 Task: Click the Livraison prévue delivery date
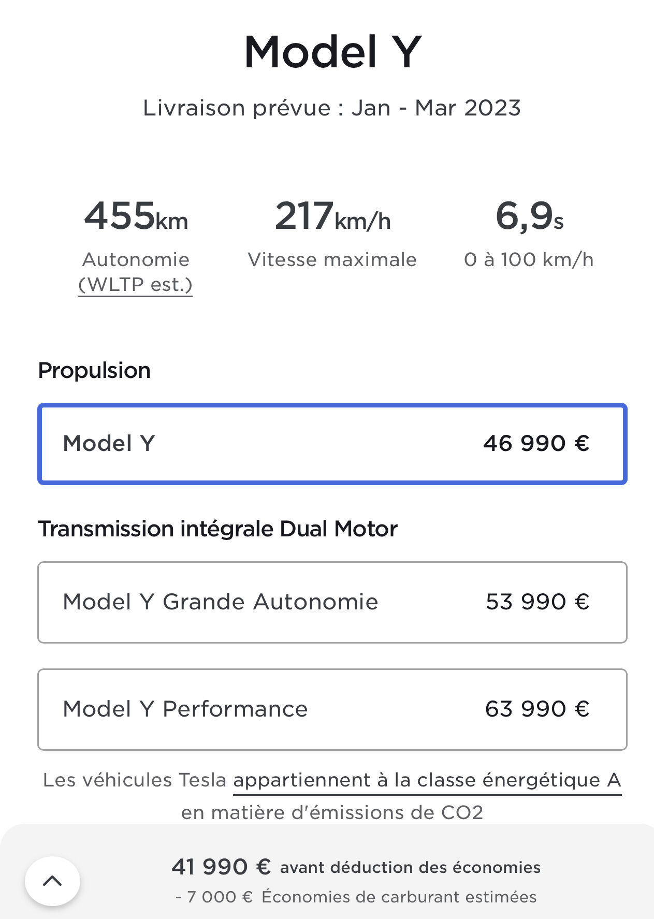(x=332, y=108)
